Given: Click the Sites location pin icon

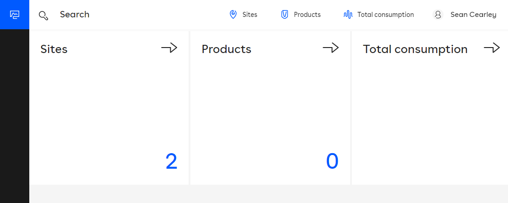Looking at the screenshot, I should tap(233, 15).
